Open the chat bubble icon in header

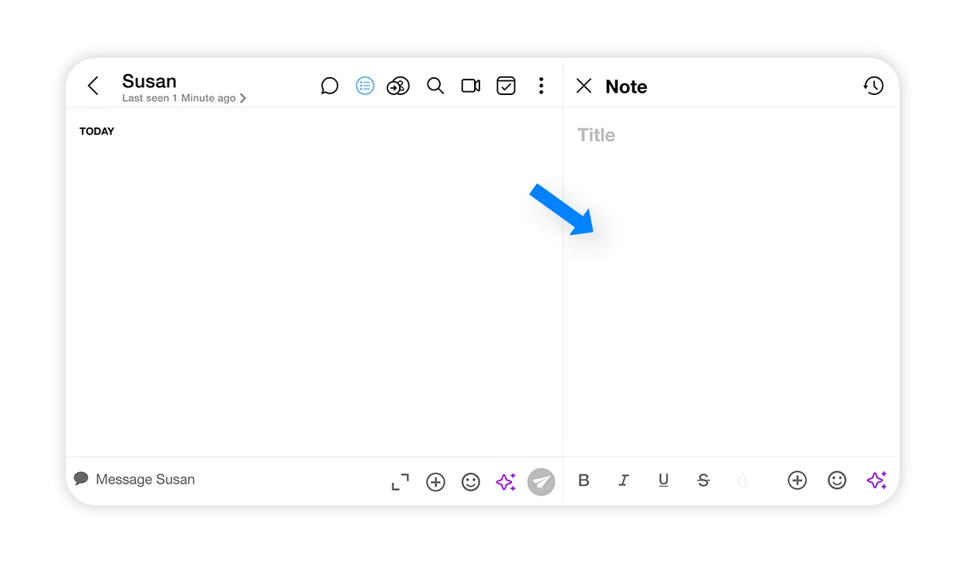click(330, 86)
